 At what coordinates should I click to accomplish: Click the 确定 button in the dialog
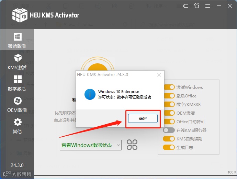(x=143, y=118)
